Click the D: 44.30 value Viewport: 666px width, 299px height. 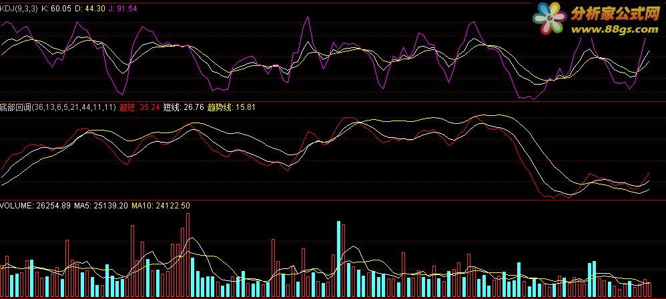89,8
